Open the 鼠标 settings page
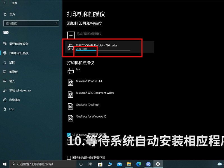Screen dimensions: 224x168 tap(12, 62)
